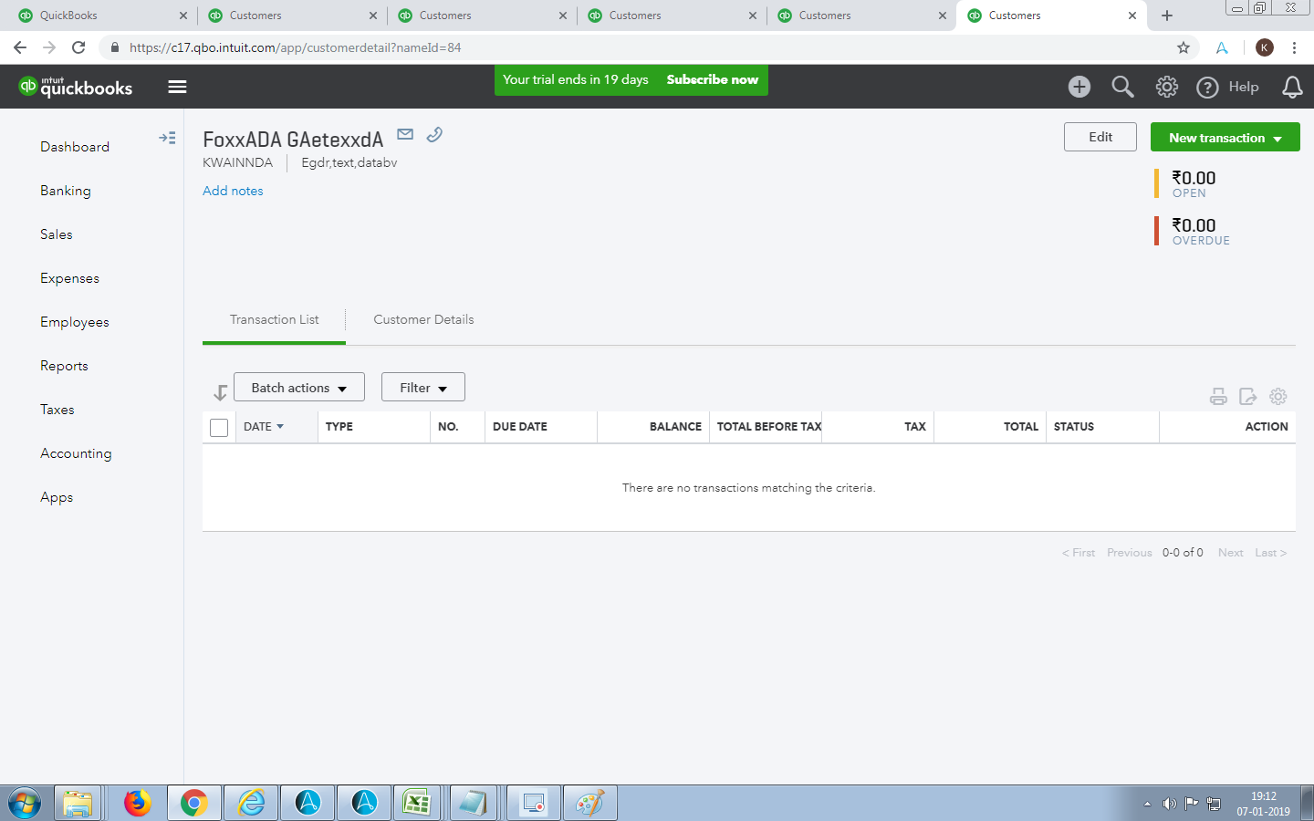Open the Filter dropdown

point(423,387)
